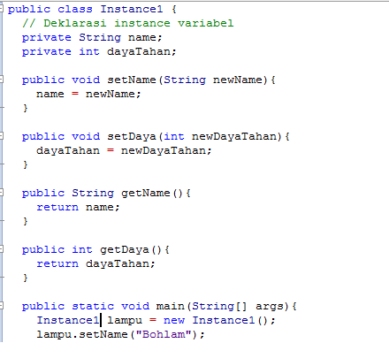Click 'lampu' in the variable declaration line

125,320
